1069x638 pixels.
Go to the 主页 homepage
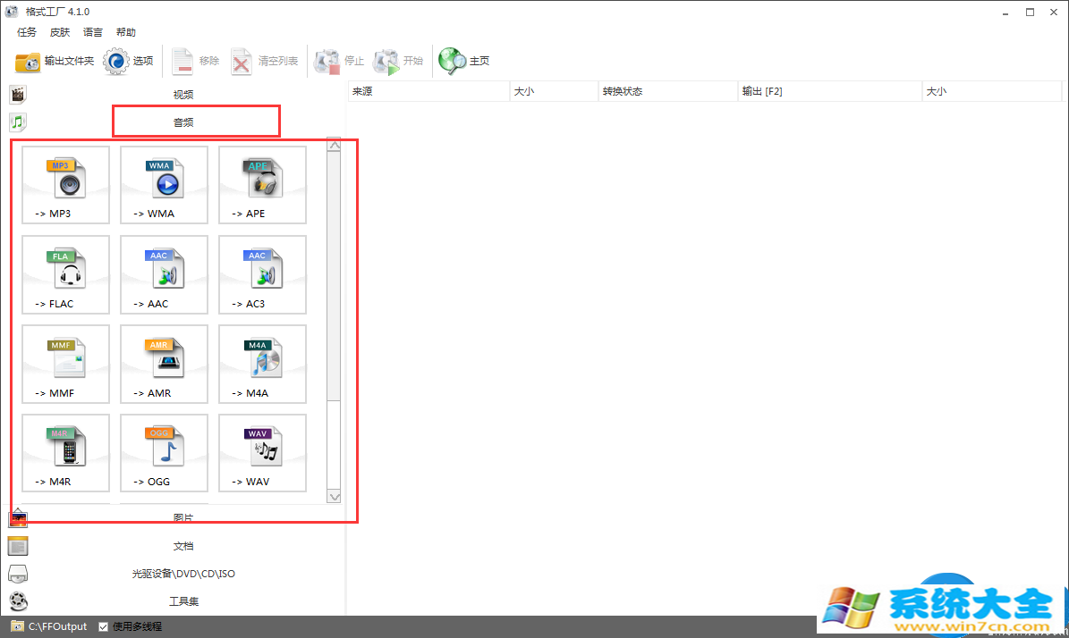pyautogui.click(x=464, y=62)
